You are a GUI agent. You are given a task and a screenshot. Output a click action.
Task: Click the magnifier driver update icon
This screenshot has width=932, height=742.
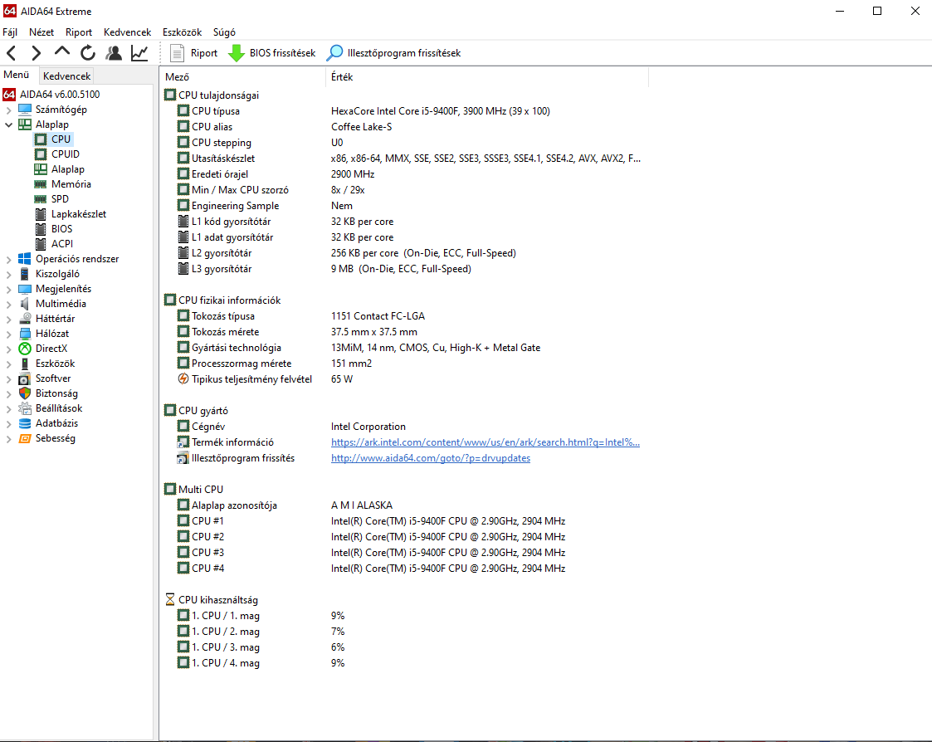pos(335,53)
